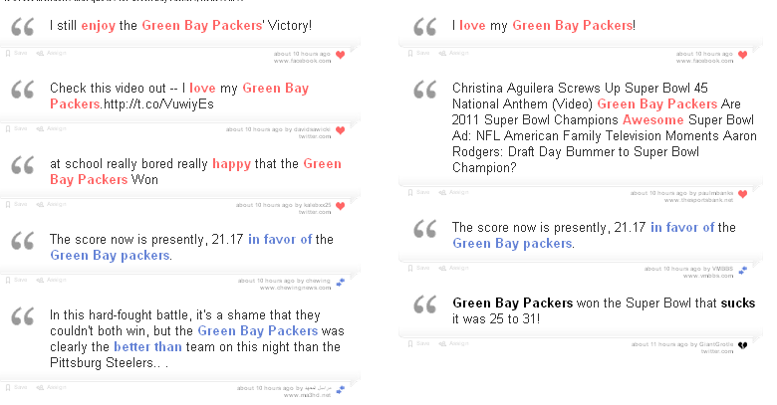
Task: Click blue neutral sentiment icon beside chewingnews.com
Action: (x=340, y=283)
